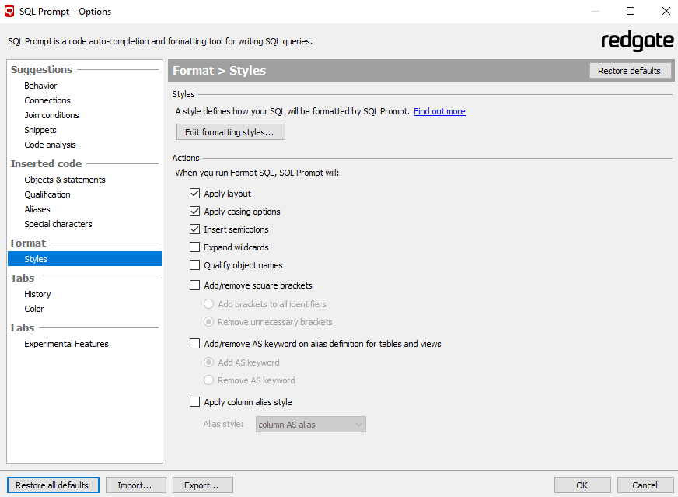The width and height of the screenshot is (678, 497).
Task: Open the Alias style dropdown
Action: 311,425
